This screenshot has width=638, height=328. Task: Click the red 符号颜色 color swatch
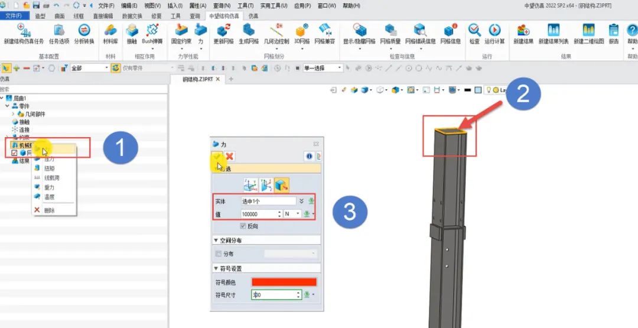coord(284,282)
